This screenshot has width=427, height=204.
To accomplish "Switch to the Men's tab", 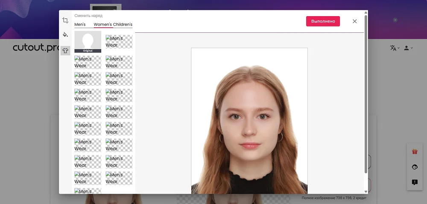I will [80, 25].
